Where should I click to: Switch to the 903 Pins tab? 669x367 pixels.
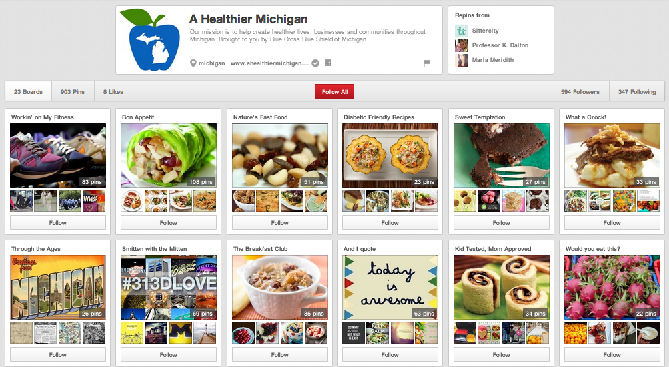(73, 92)
